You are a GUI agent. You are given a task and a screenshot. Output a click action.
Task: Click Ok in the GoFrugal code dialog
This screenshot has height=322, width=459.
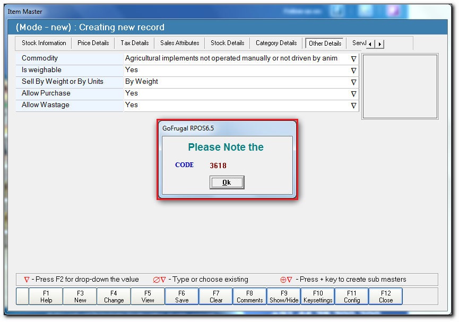point(227,182)
